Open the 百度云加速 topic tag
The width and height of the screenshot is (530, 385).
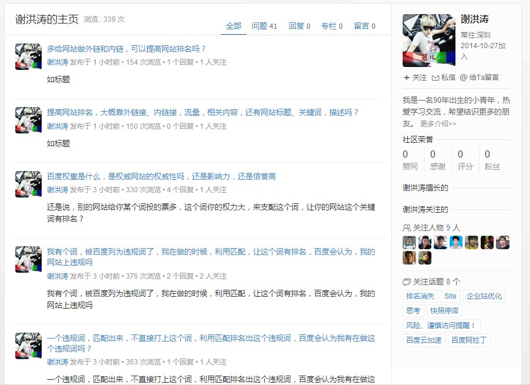tap(424, 340)
